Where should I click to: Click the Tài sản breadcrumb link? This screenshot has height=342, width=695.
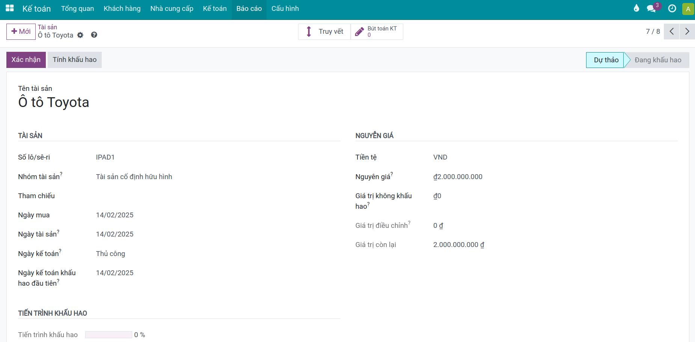coord(47,27)
